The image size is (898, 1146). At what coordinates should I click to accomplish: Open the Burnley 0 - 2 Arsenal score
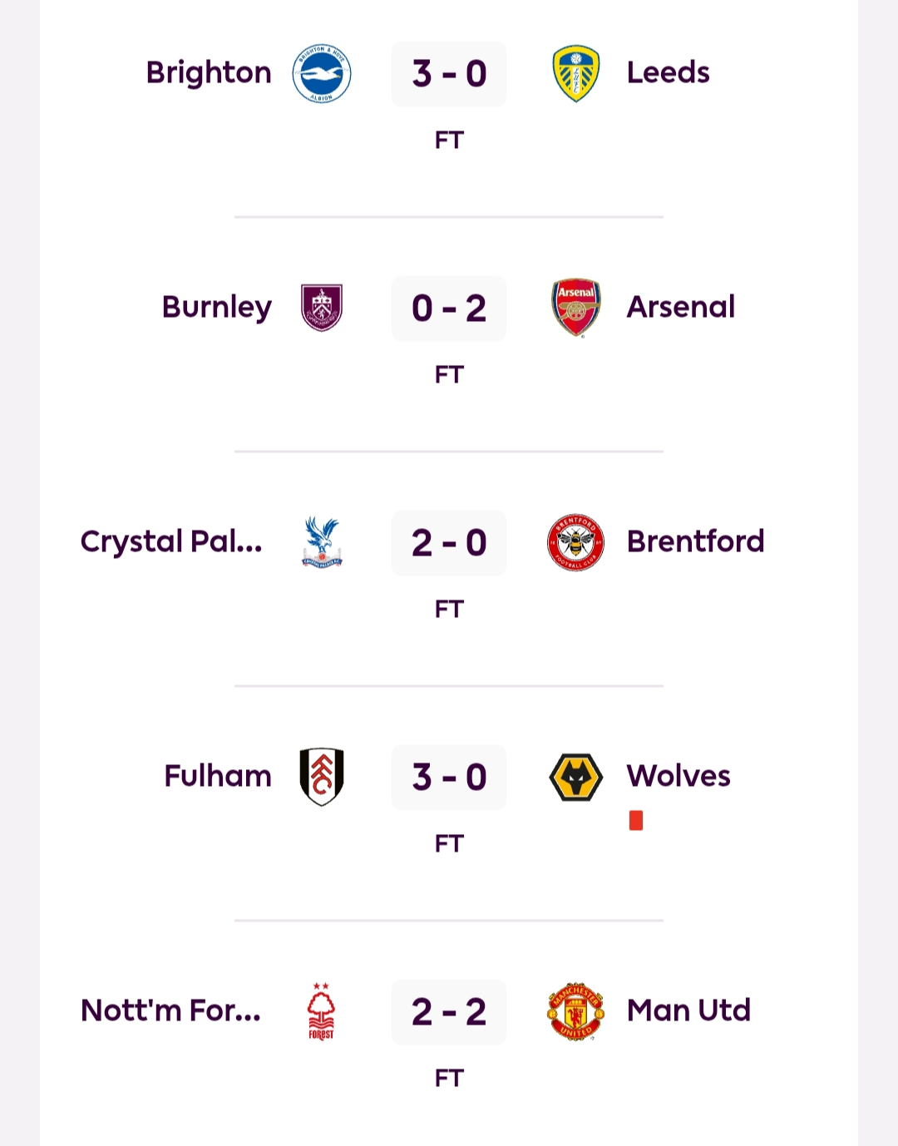pyautogui.click(x=449, y=309)
